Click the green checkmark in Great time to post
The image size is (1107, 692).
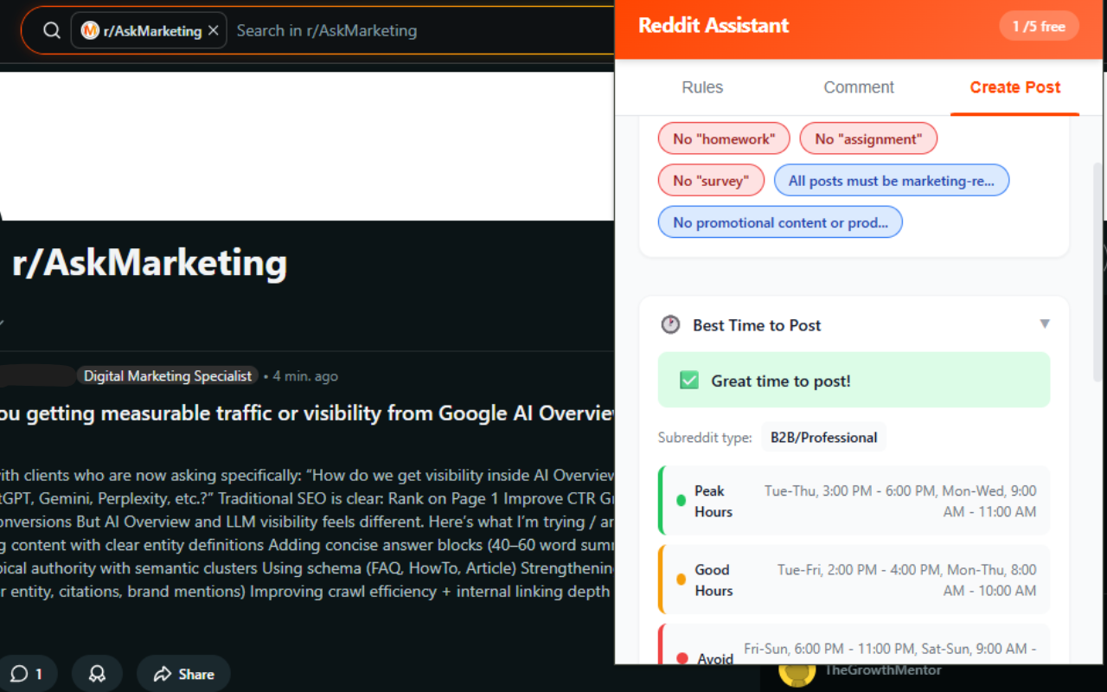coord(689,380)
